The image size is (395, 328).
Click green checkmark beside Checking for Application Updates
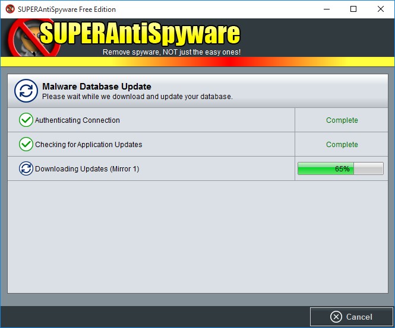click(x=26, y=144)
